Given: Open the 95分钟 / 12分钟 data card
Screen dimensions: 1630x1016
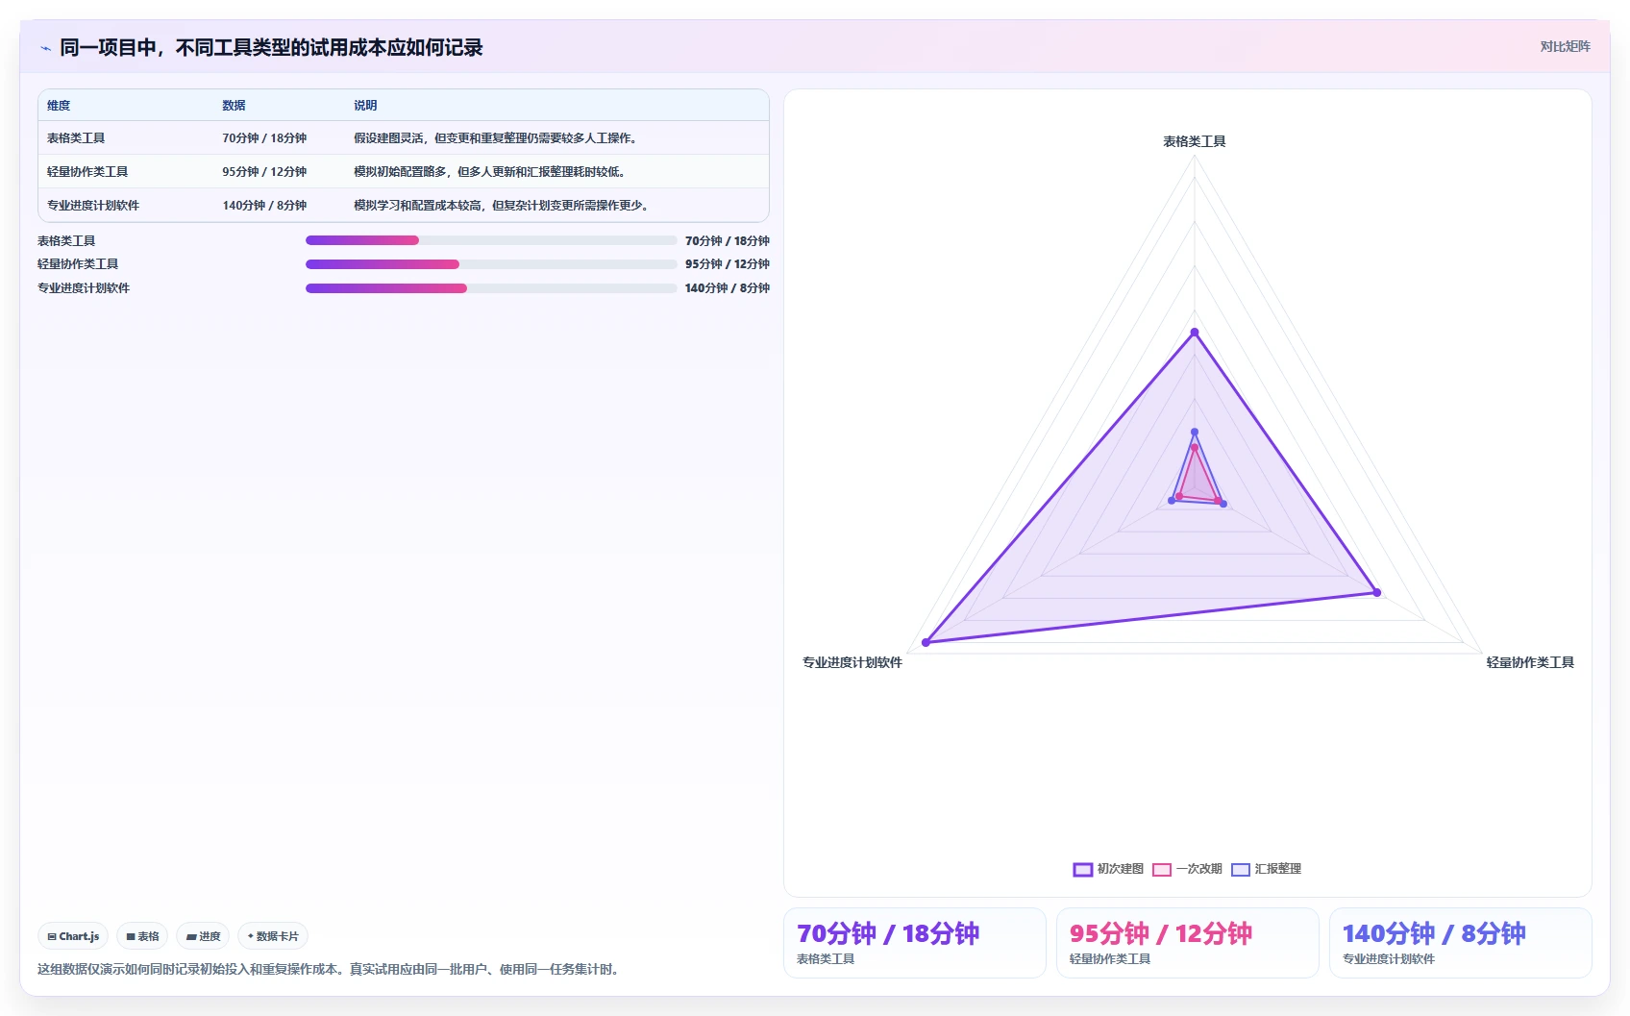Looking at the screenshot, I should 1188,943.
